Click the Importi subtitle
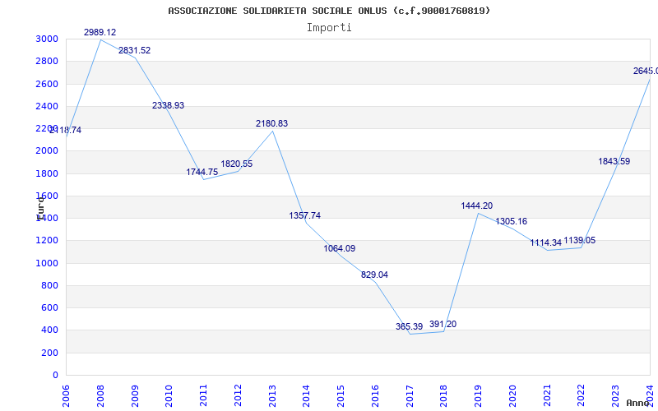 coord(329,28)
